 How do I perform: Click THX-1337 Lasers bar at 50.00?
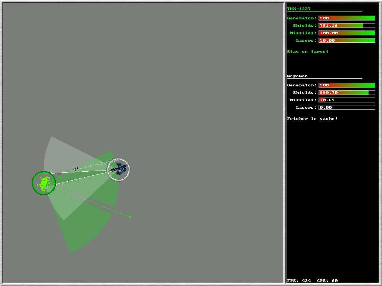(x=347, y=40)
